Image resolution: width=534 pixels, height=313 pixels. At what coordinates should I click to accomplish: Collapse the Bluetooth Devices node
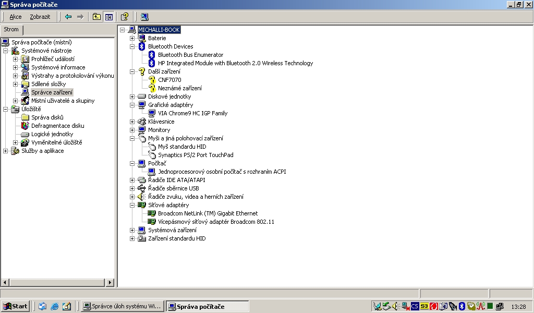click(x=132, y=46)
